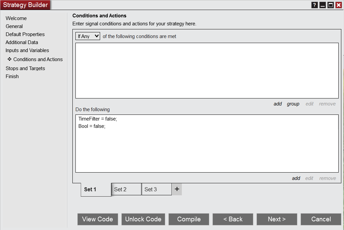Click edit link under conditions box
The width and height of the screenshot is (344, 230).
[x=310, y=104]
